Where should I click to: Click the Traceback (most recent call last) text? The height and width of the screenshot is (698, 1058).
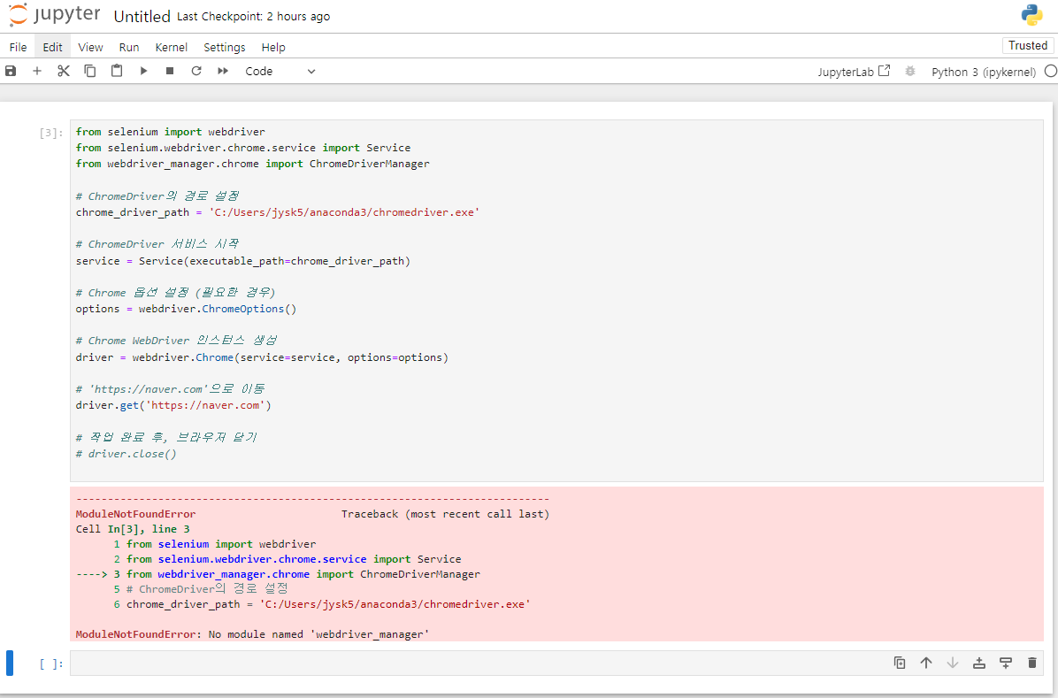point(445,514)
